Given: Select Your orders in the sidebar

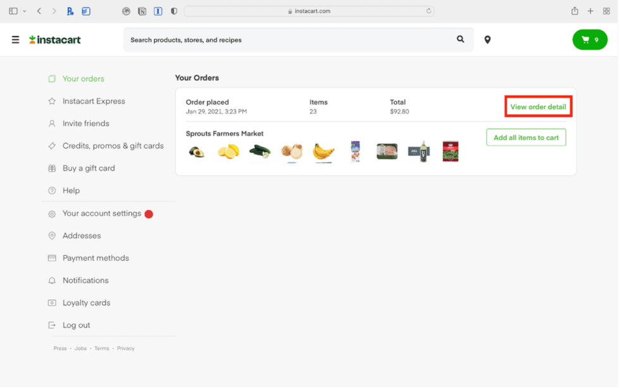Looking at the screenshot, I should click(82, 78).
